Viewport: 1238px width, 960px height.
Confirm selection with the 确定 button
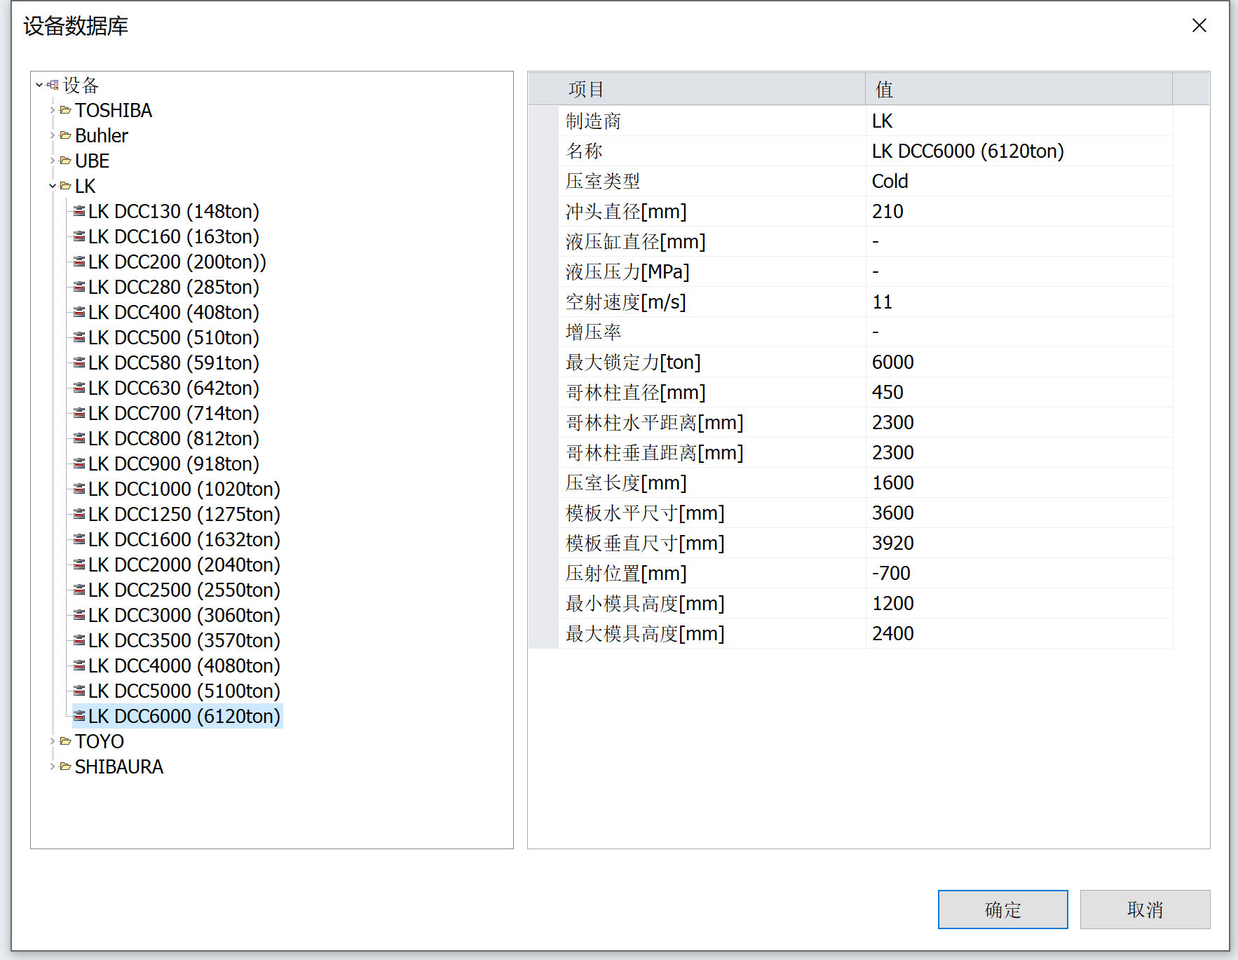(x=1002, y=910)
